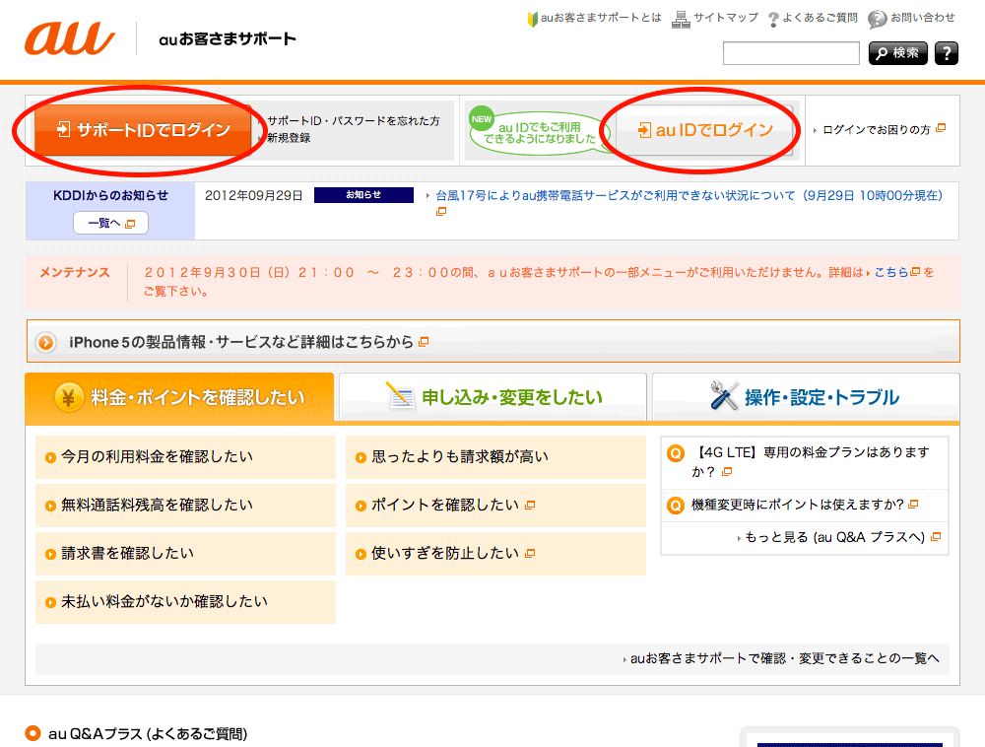
Task: Switch to the 操作・設定・トラブル tab
Action: click(806, 397)
